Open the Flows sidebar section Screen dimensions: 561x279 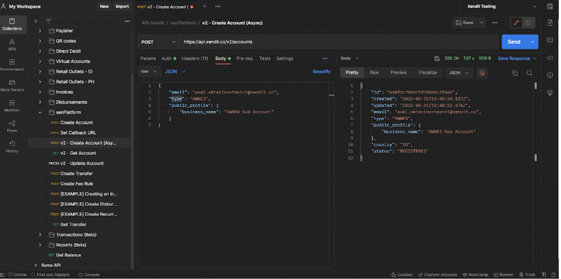pos(12,127)
